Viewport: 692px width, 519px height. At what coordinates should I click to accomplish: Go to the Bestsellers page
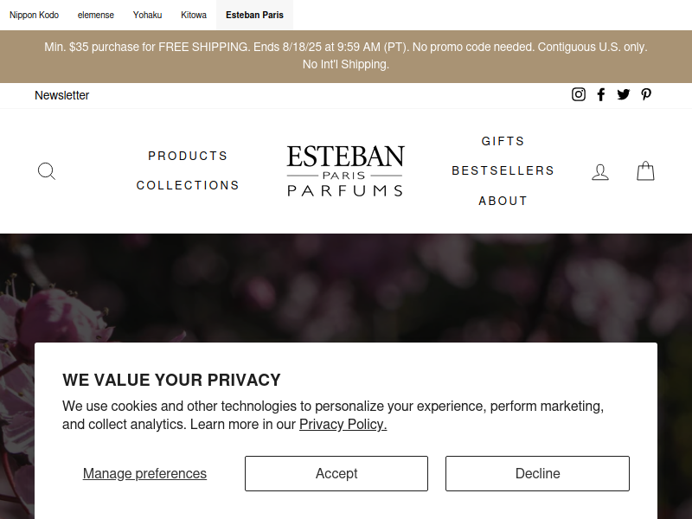[503, 170]
